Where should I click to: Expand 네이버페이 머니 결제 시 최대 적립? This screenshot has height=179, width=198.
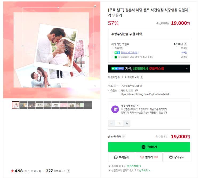click(135, 57)
